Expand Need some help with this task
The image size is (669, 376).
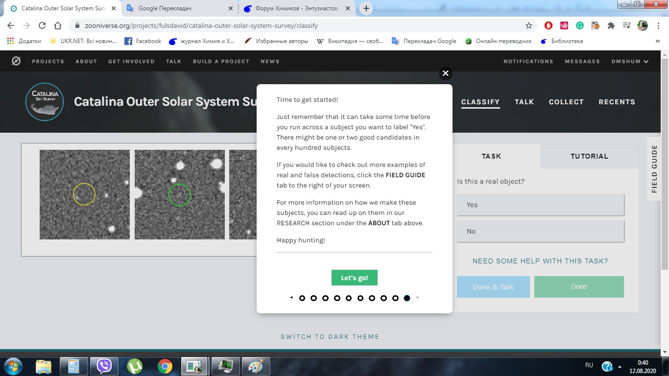(x=540, y=261)
